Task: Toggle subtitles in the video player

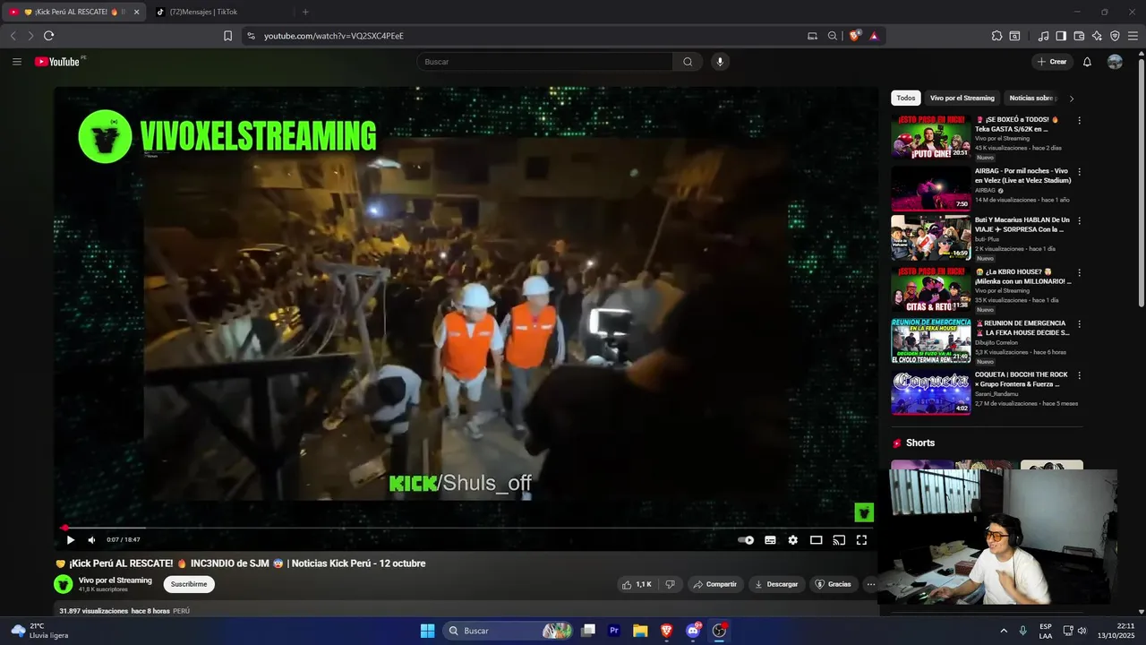Action: (x=770, y=540)
